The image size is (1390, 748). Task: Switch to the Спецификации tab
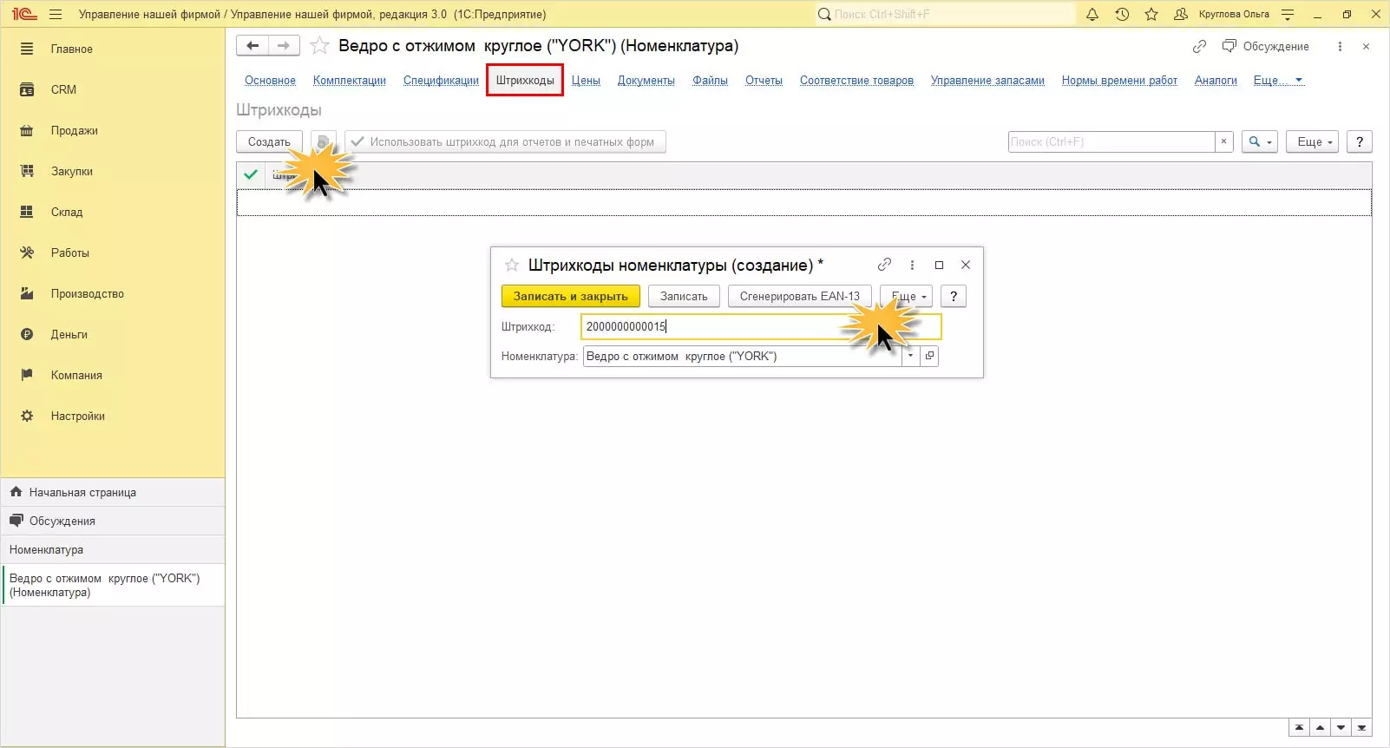[x=441, y=81]
